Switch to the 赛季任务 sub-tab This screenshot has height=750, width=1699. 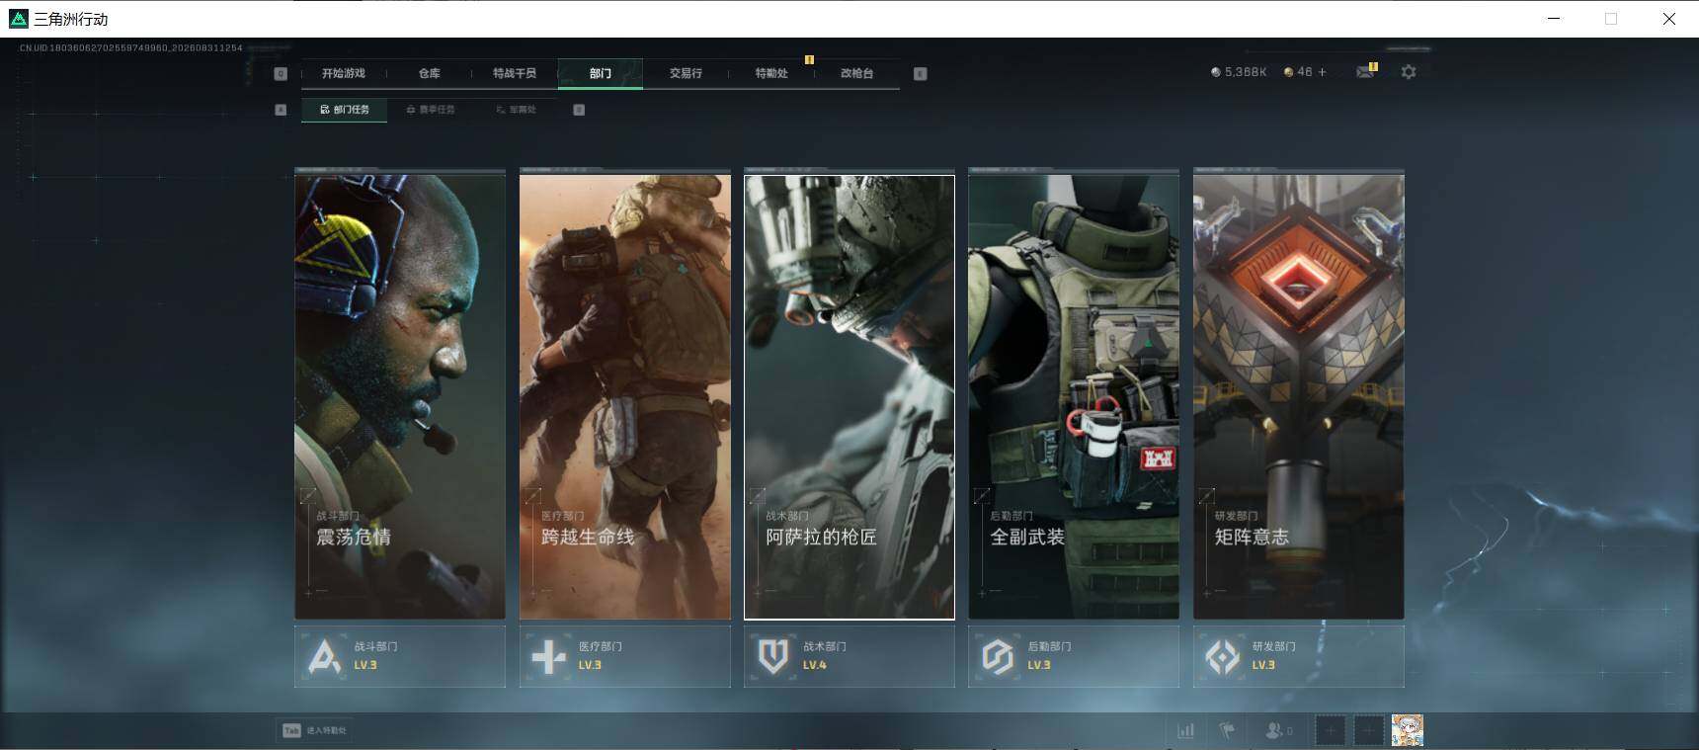point(431,110)
